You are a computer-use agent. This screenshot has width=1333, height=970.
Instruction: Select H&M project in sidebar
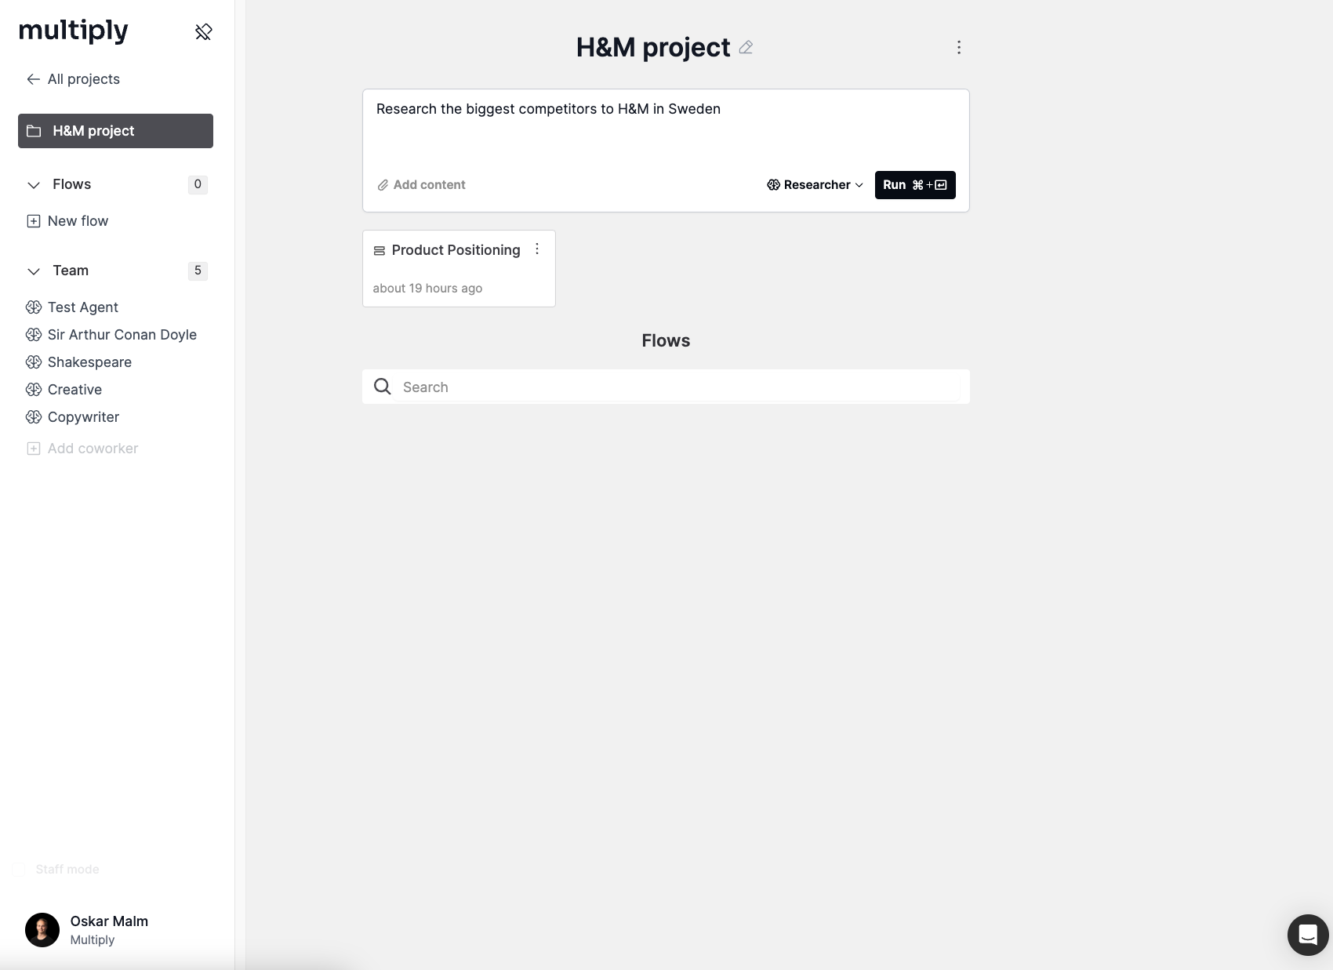115,131
